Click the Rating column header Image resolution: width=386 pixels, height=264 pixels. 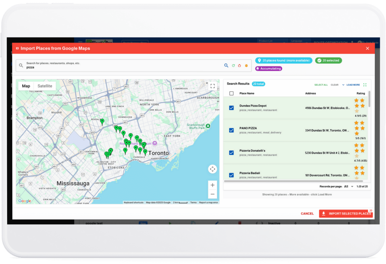click(x=361, y=93)
